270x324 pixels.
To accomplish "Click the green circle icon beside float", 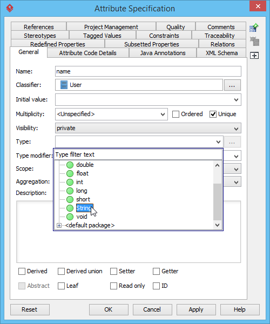I will coord(70,173).
